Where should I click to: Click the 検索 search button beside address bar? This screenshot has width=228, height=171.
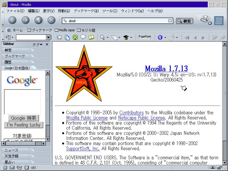click(184, 21)
